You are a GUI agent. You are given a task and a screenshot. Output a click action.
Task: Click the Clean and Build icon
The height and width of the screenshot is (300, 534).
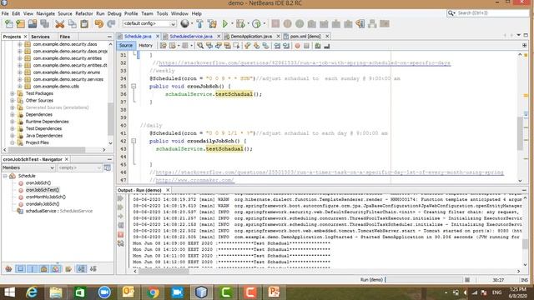pos(212,24)
